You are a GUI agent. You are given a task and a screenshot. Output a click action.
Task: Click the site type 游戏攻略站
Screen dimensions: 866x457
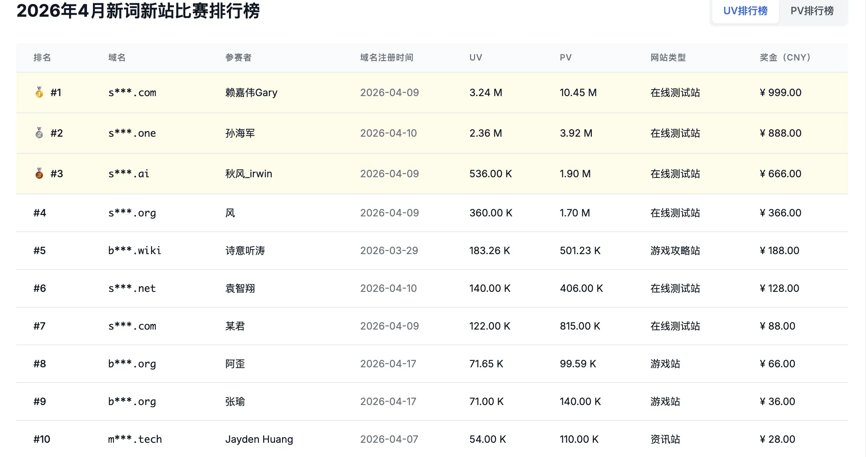[x=675, y=251]
